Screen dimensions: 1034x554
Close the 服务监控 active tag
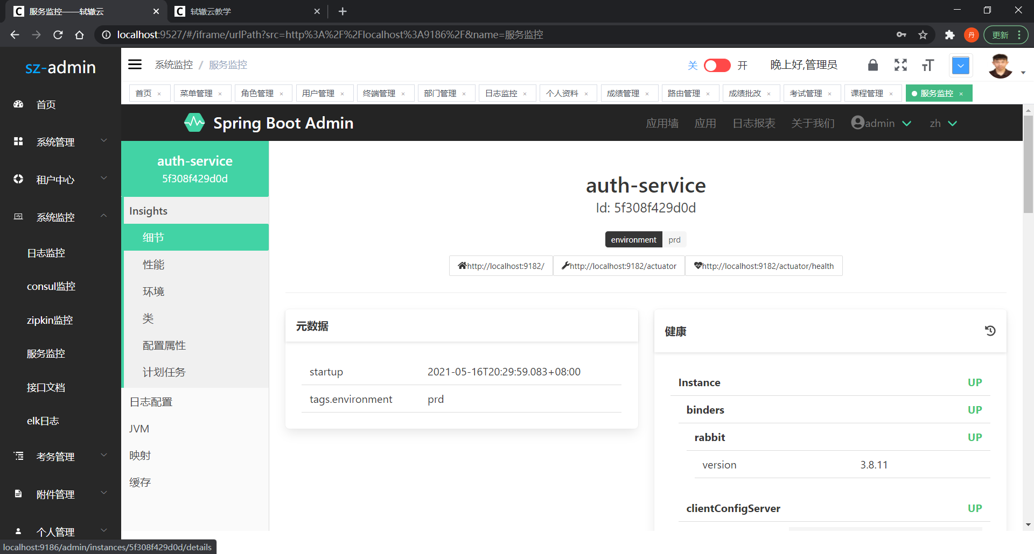pos(961,94)
